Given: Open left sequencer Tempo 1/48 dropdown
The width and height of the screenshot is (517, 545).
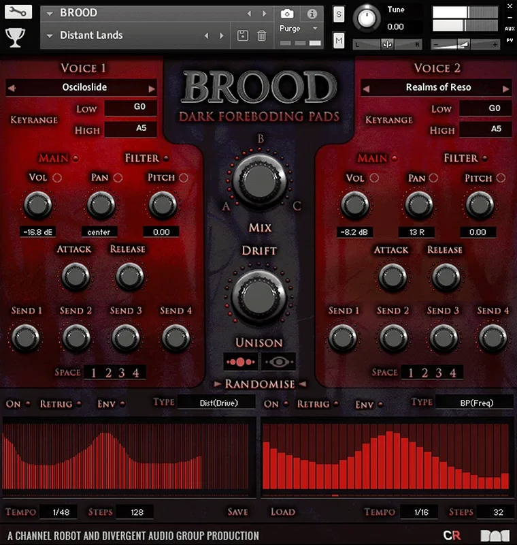Looking at the screenshot, I should click(59, 512).
